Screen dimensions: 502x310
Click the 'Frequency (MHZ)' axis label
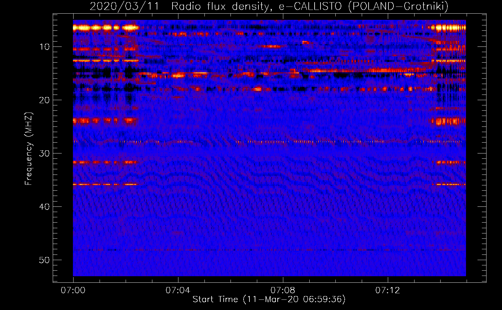29,149
